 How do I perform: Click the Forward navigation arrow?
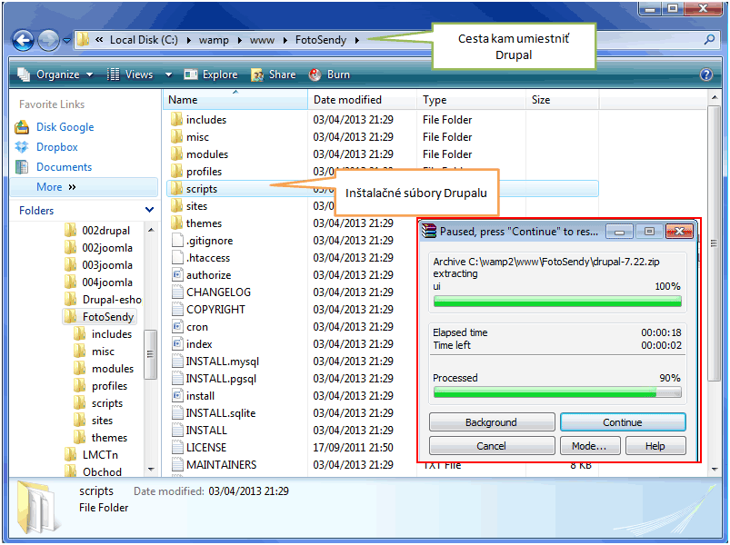coord(48,41)
